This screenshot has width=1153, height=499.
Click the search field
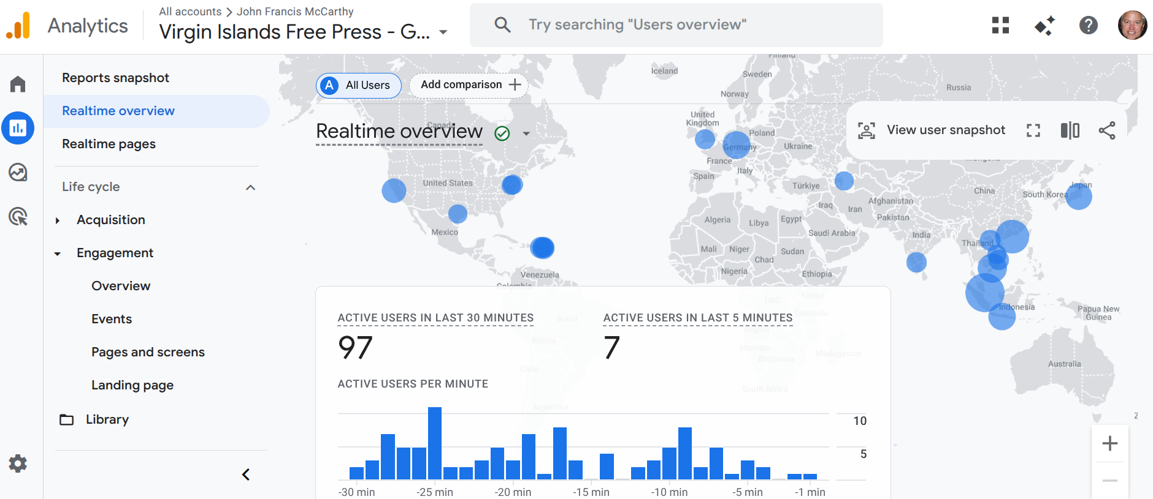(676, 24)
